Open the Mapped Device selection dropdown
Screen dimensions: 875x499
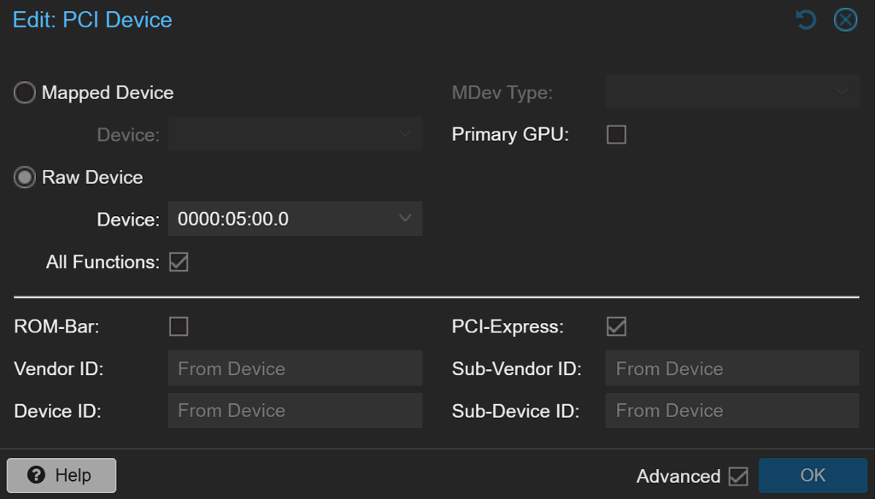(295, 135)
